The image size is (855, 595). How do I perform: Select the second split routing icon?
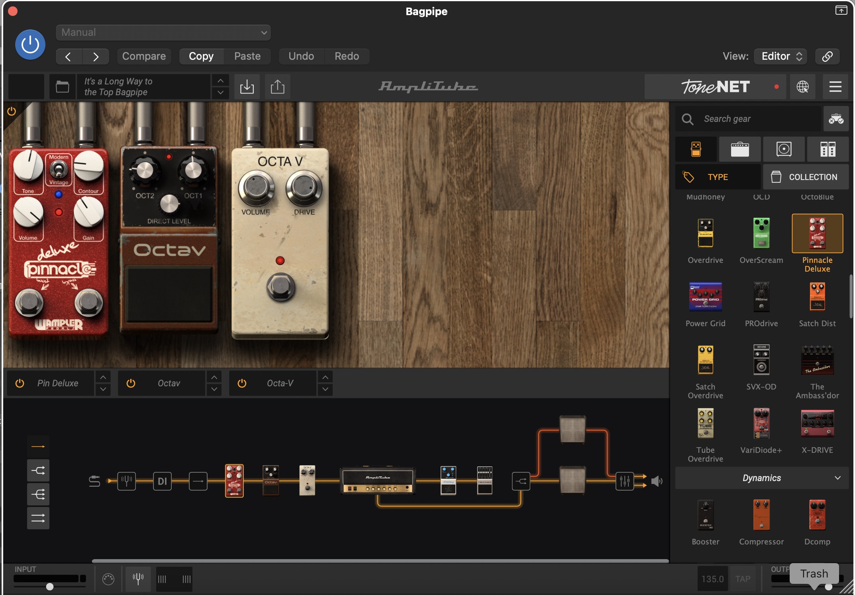[38, 470]
